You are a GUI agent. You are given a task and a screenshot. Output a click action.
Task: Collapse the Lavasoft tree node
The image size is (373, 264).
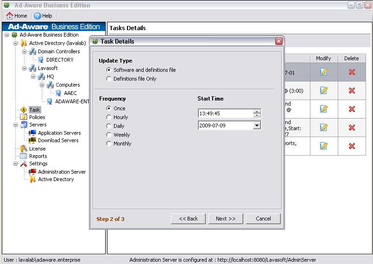(24, 68)
